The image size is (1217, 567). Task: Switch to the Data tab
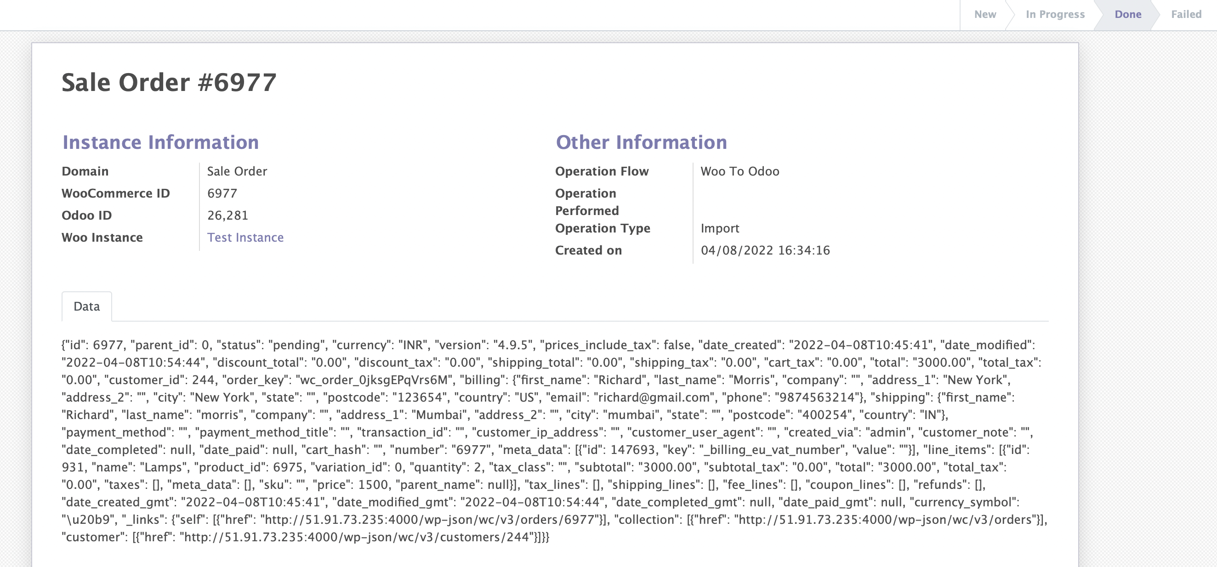pos(87,306)
